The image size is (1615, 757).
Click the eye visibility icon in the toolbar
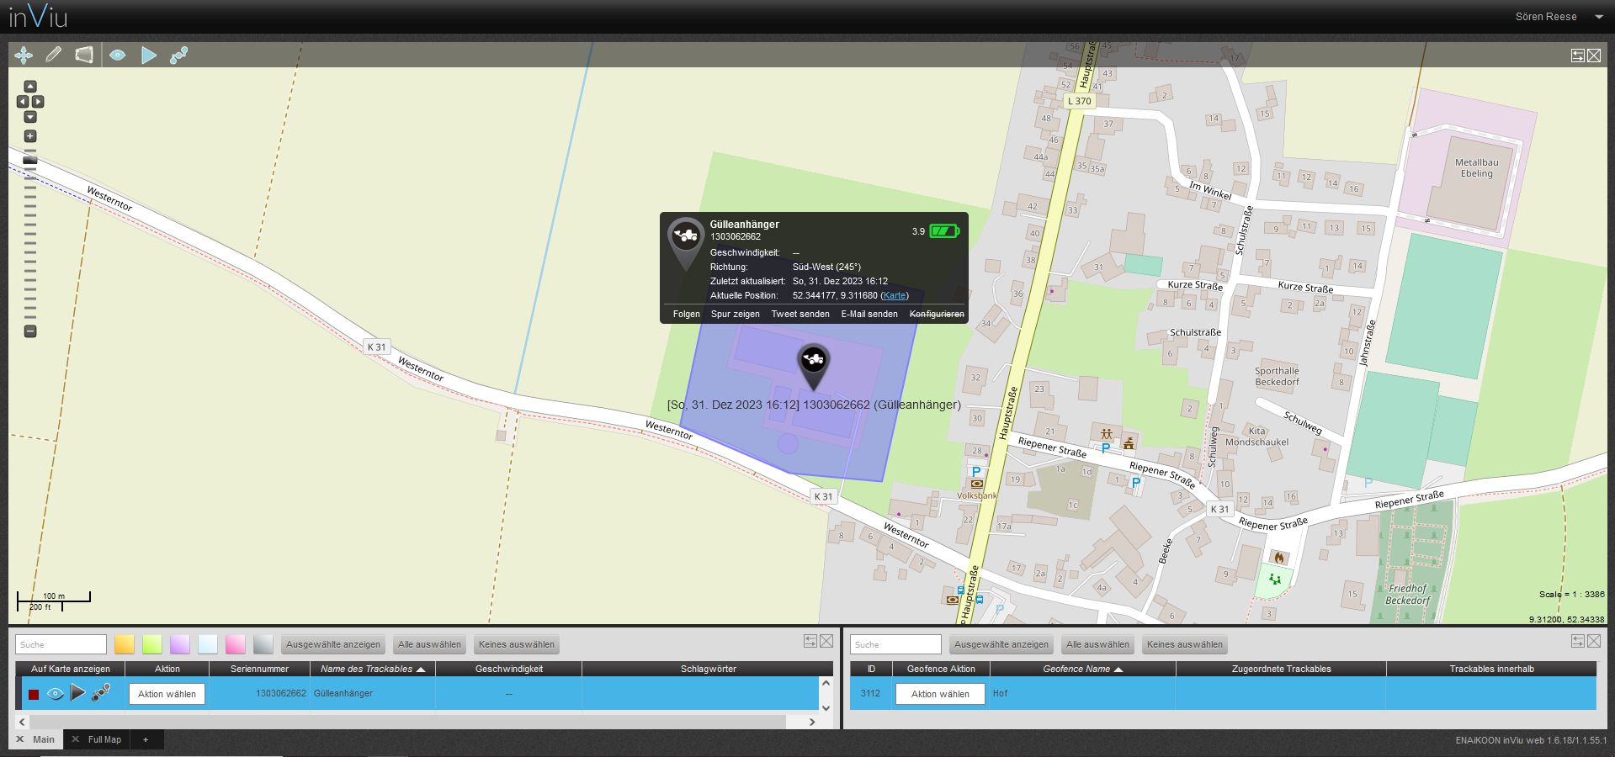coord(118,54)
